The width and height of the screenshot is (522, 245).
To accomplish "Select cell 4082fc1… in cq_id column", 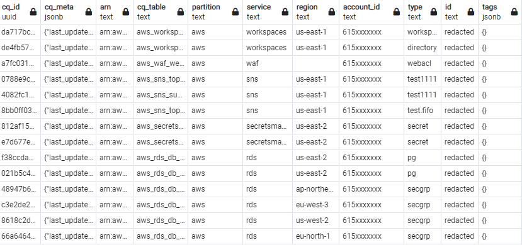I will 20,95.
